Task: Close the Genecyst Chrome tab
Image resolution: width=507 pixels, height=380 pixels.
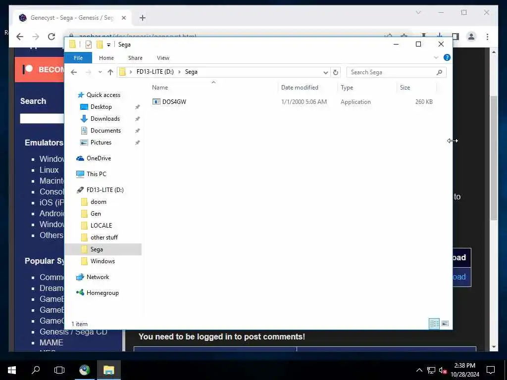Action: tap(123, 18)
